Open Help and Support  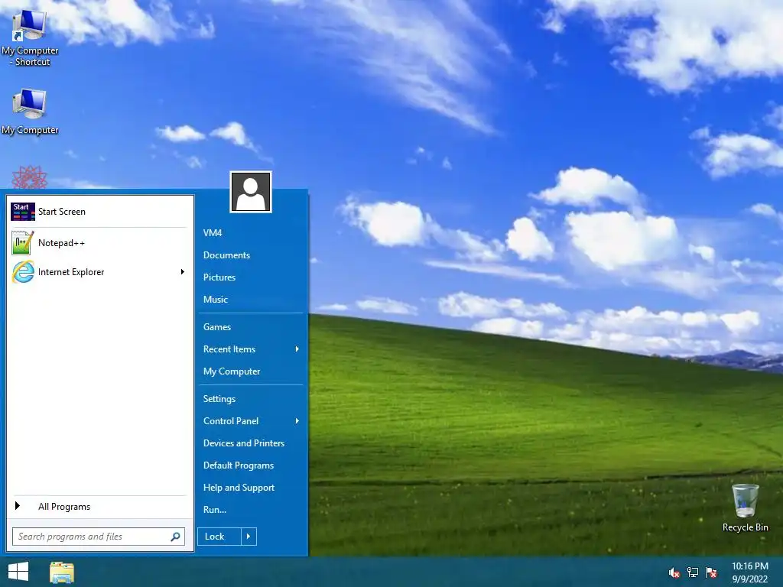point(251,488)
